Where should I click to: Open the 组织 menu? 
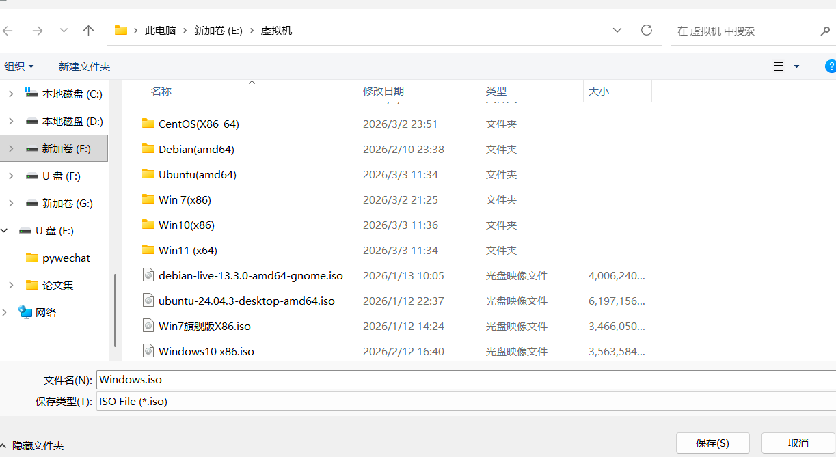click(x=19, y=66)
